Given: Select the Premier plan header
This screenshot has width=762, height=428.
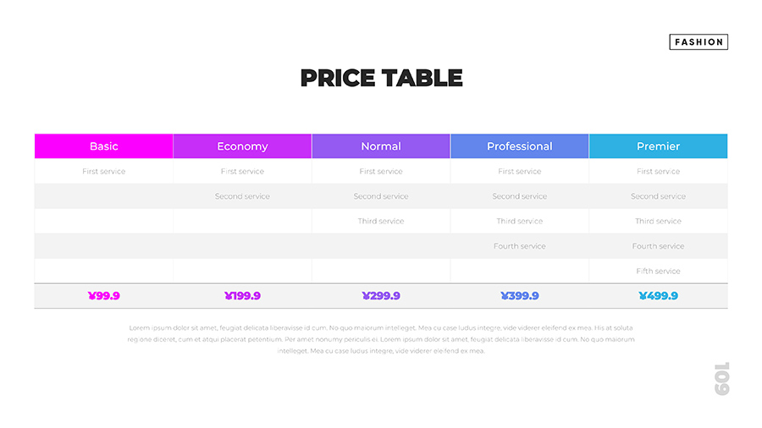Looking at the screenshot, I should (658, 146).
